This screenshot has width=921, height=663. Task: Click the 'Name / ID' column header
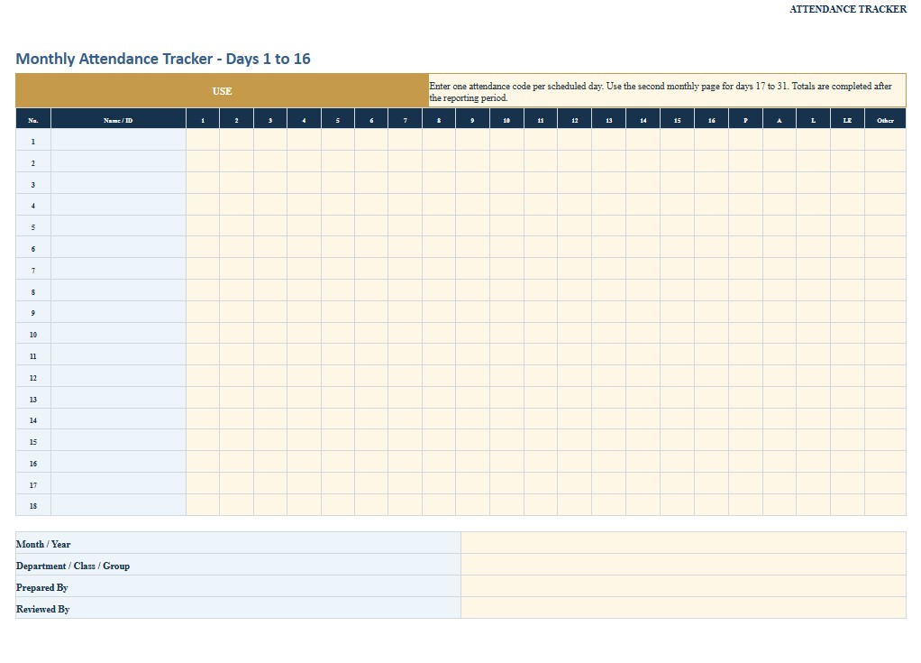(x=118, y=119)
